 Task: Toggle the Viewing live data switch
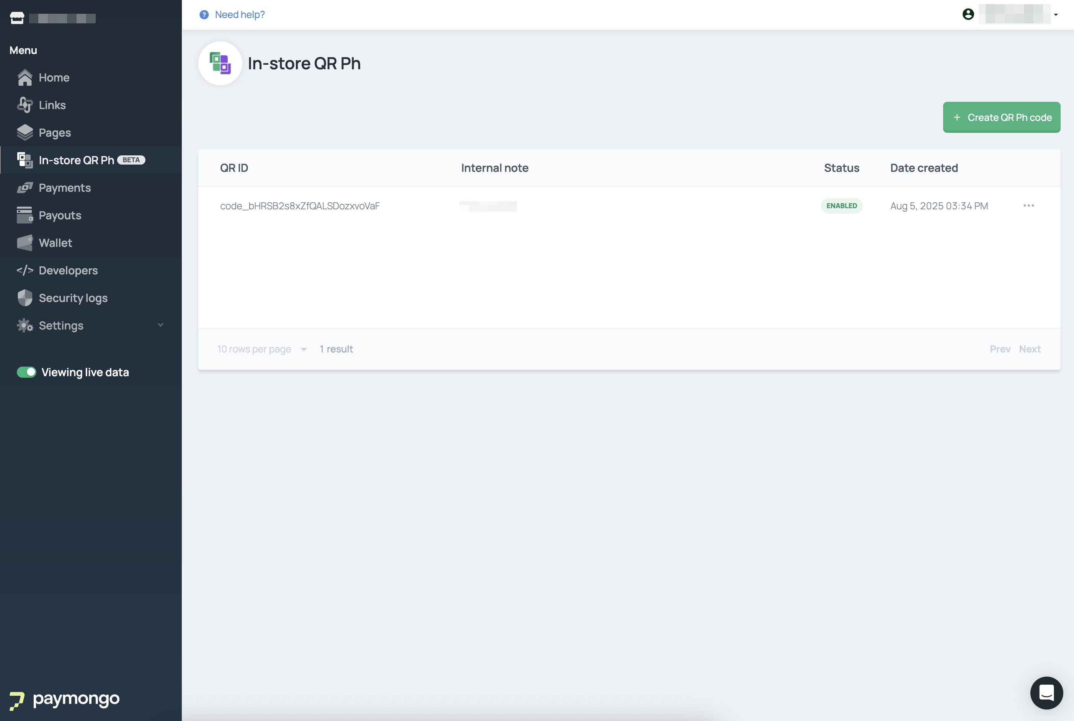[x=27, y=372]
